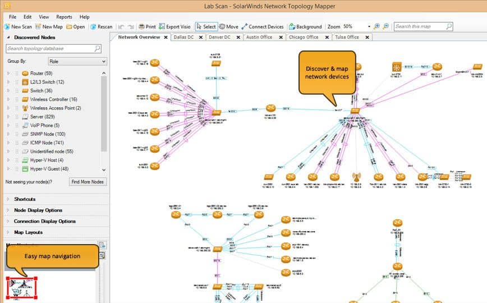487x303 pixels.
Task: Click Find More Nodes button
Action: [x=88, y=182]
